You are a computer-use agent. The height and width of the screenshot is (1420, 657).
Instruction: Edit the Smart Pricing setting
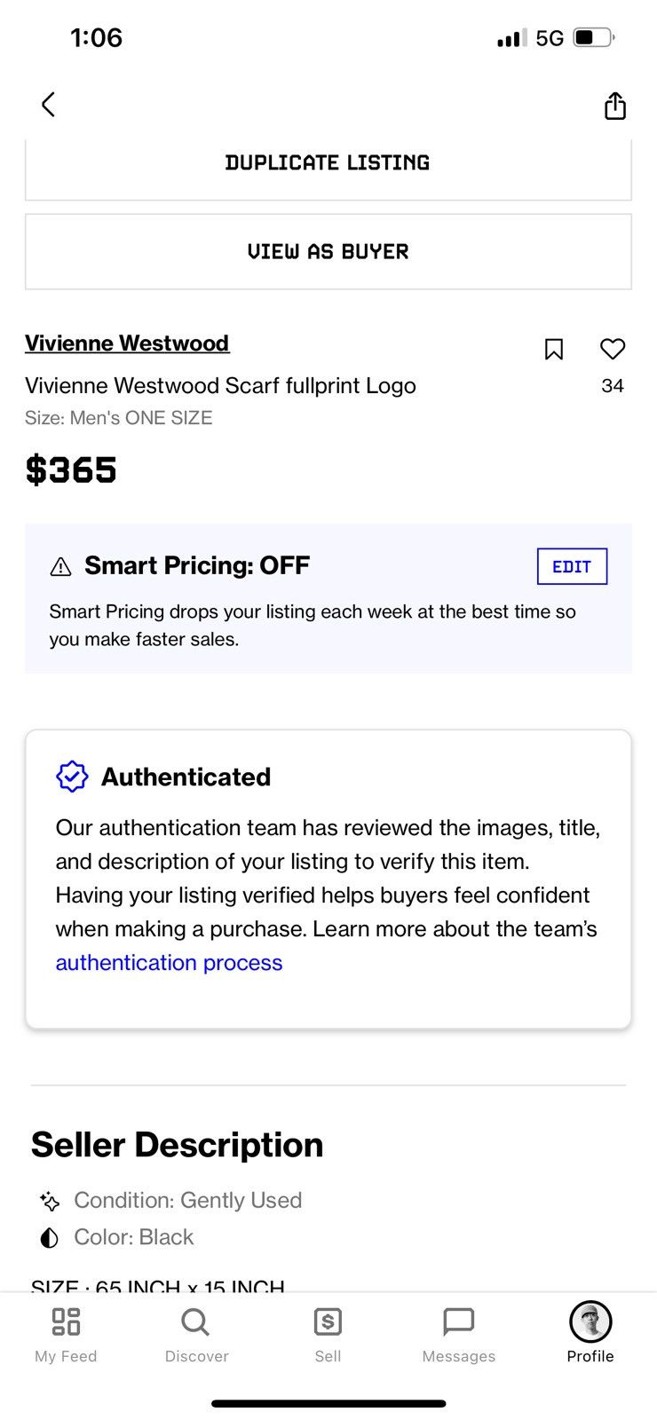click(x=572, y=566)
